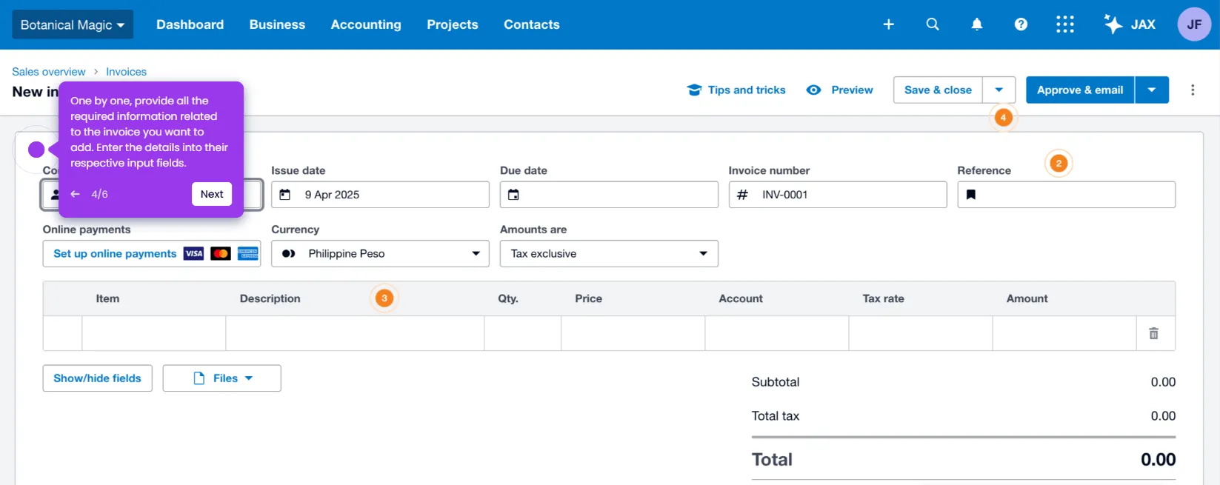This screenshot has width=1220, height=485.
Task: Click the Save & close button
Action: 938,90
